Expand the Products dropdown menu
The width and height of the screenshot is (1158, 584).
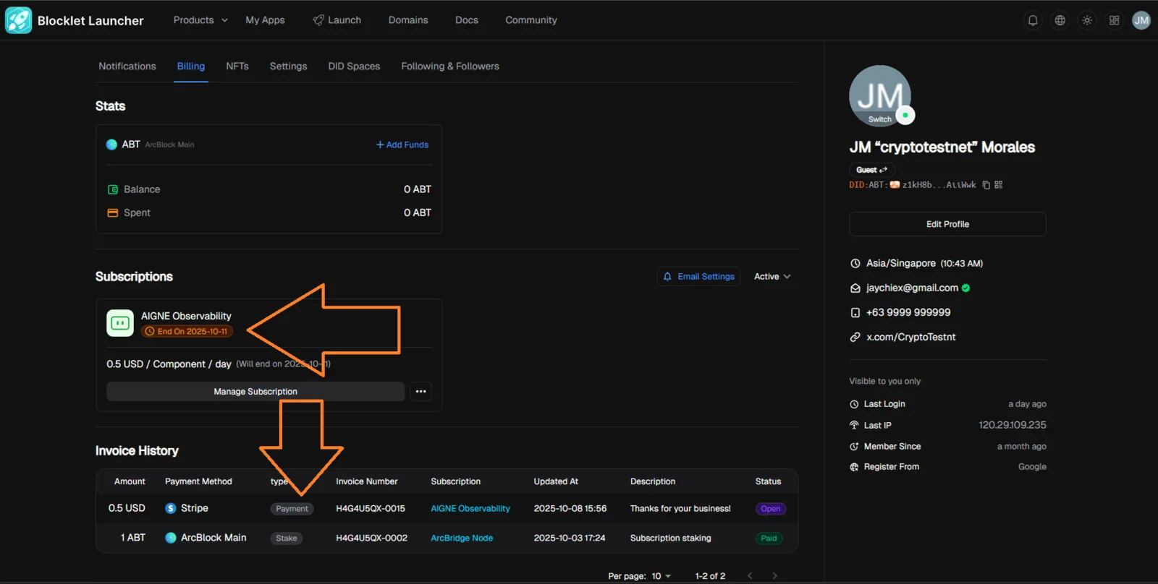click(x=200, y=20)
